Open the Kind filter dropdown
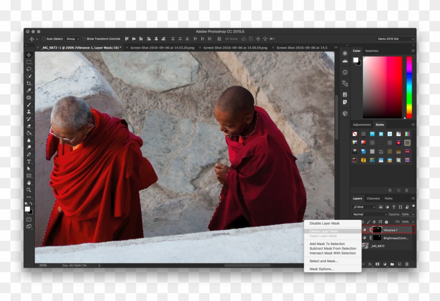This screenshot has width=440, height=301. 364,207
